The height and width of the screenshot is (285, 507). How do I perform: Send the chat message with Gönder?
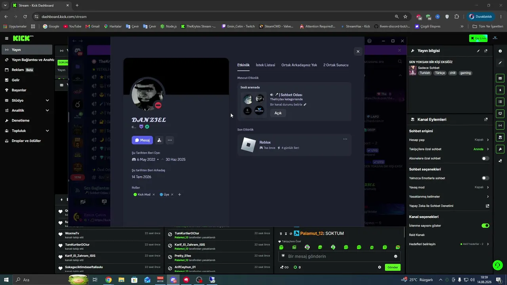(393, 267)
